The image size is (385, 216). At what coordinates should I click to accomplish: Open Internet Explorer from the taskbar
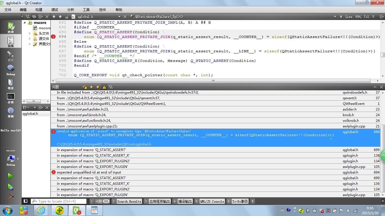41,210
